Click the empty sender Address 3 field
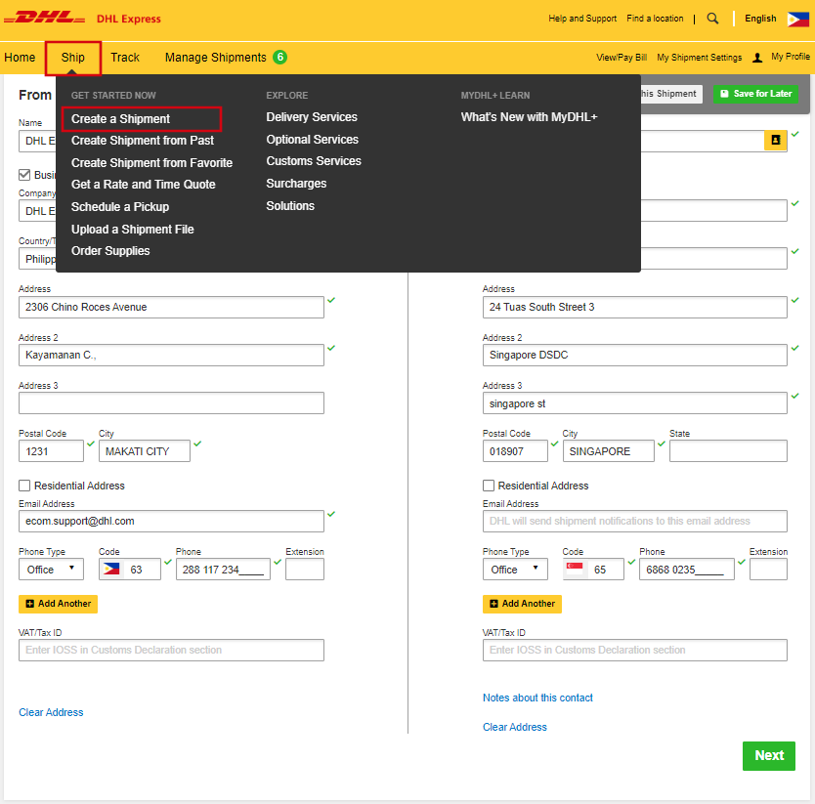This screenshot has height=804, width=815. [171, 402]
